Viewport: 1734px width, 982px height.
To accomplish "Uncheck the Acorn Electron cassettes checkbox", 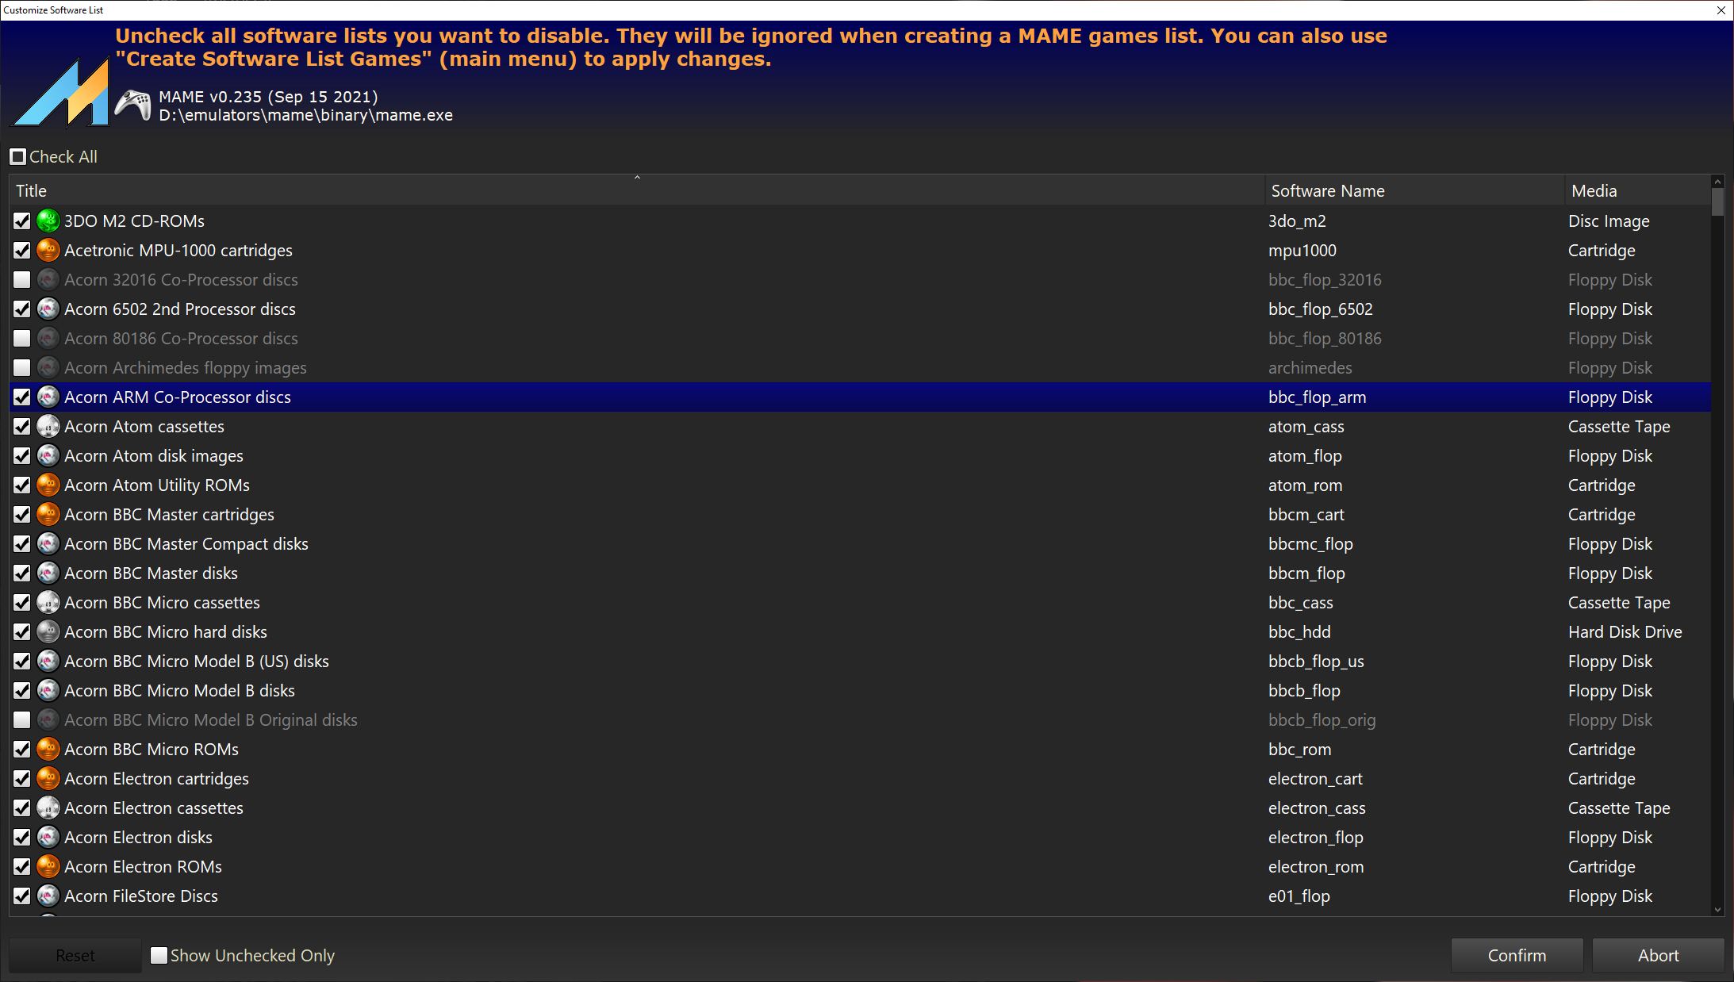I will (x=22, y=807).
